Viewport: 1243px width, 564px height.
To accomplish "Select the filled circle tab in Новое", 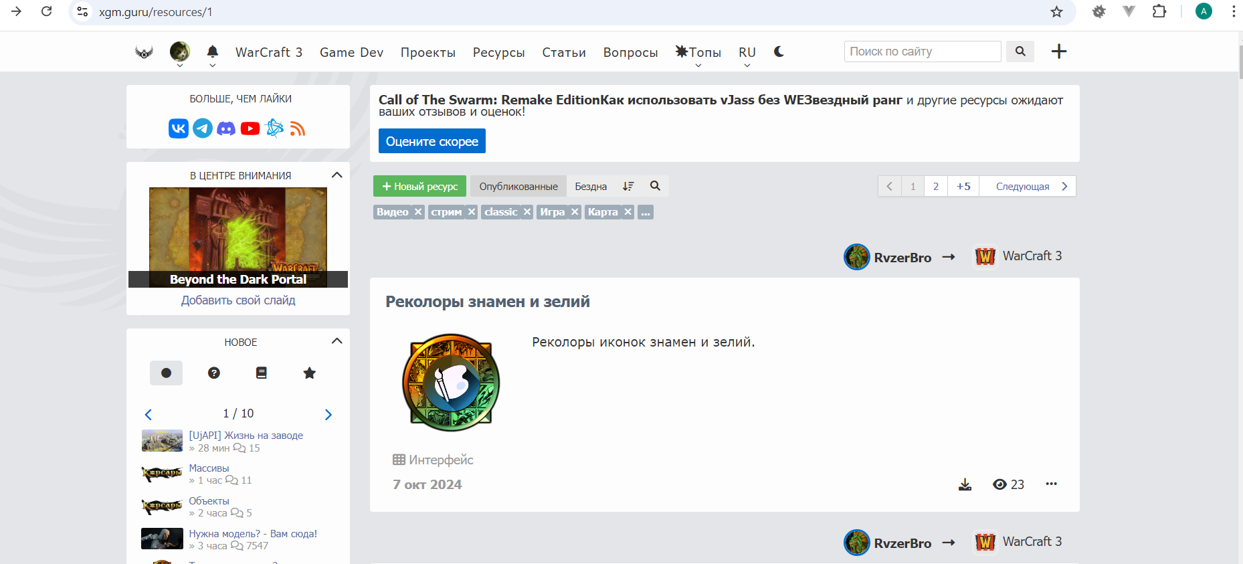I will pos(167,373).
